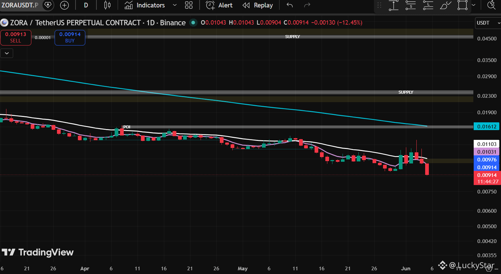Select the rectangle drawing tool

463,5
